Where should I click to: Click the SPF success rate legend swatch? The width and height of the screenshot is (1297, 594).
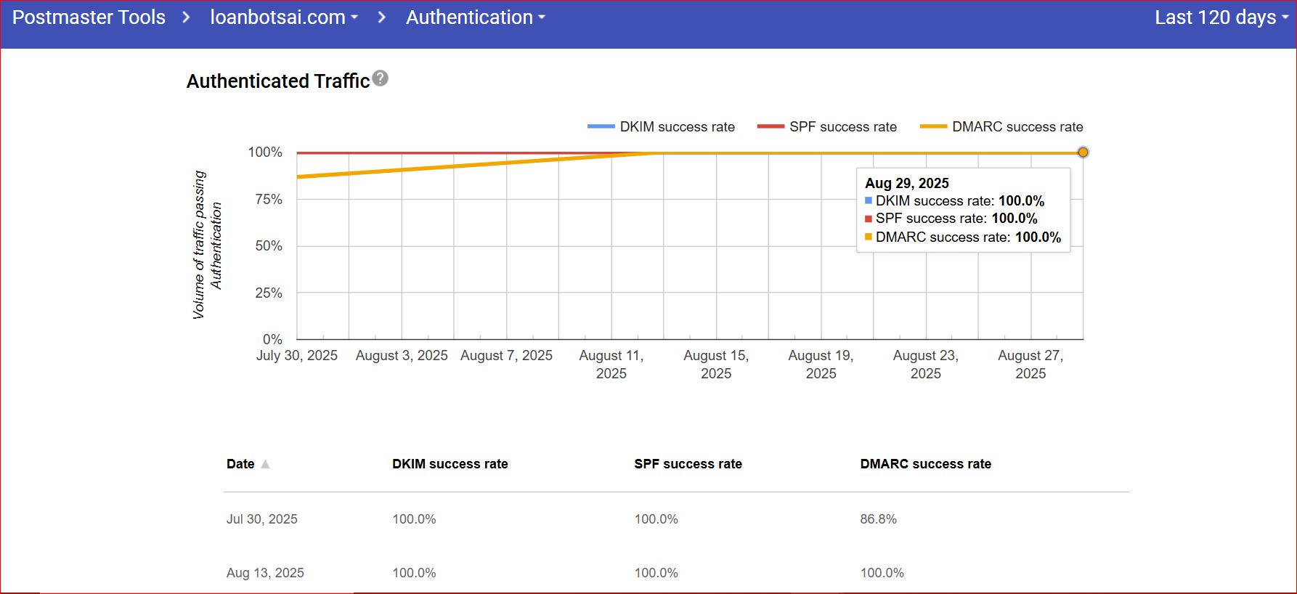pos(771,127)
